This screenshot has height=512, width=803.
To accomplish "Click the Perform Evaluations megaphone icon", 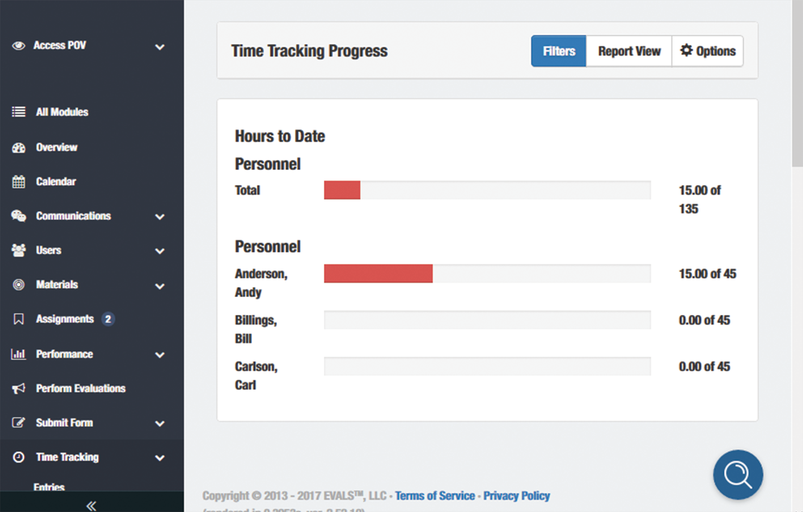I will click(x=18, y=388).
